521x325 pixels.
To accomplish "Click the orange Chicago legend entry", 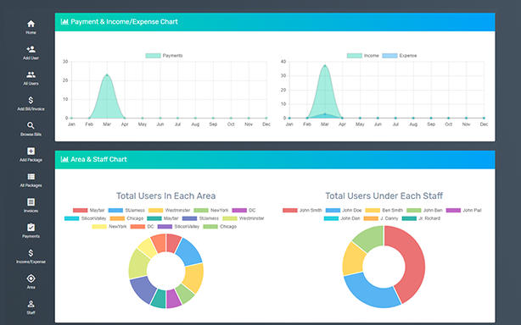I will tap(126, 218).
